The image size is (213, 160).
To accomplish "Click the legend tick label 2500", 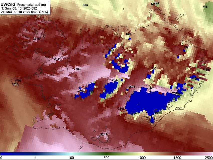I will [209, 158].
